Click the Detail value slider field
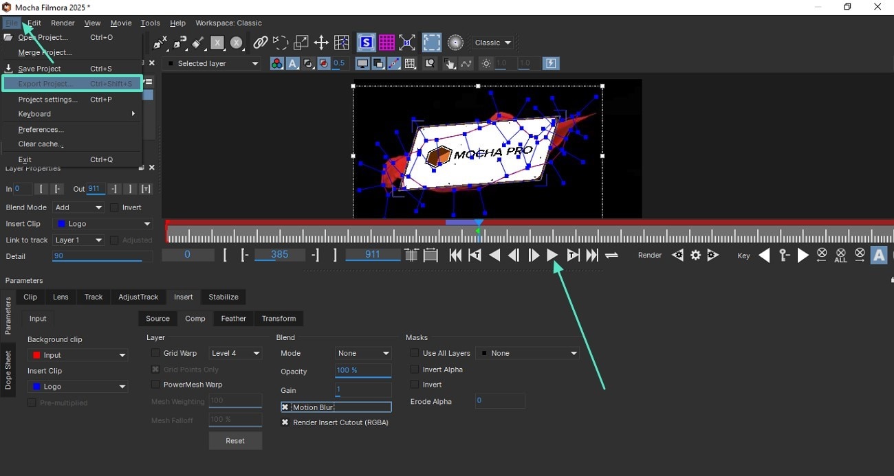Screen dimensions: 894x476 (x=102, y=256)
